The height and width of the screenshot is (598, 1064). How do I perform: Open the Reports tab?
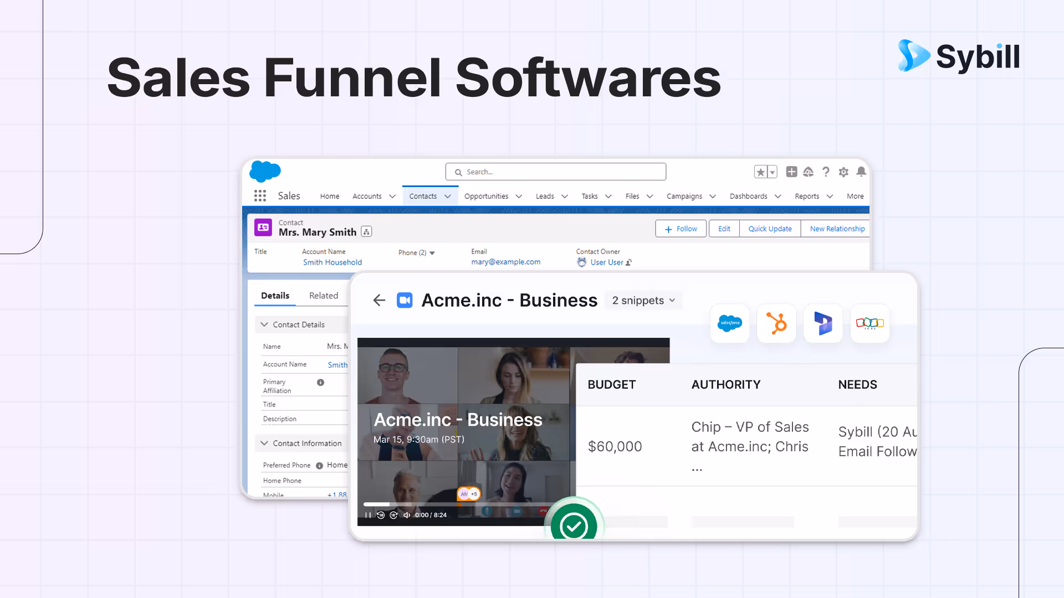tap(807, 196)
